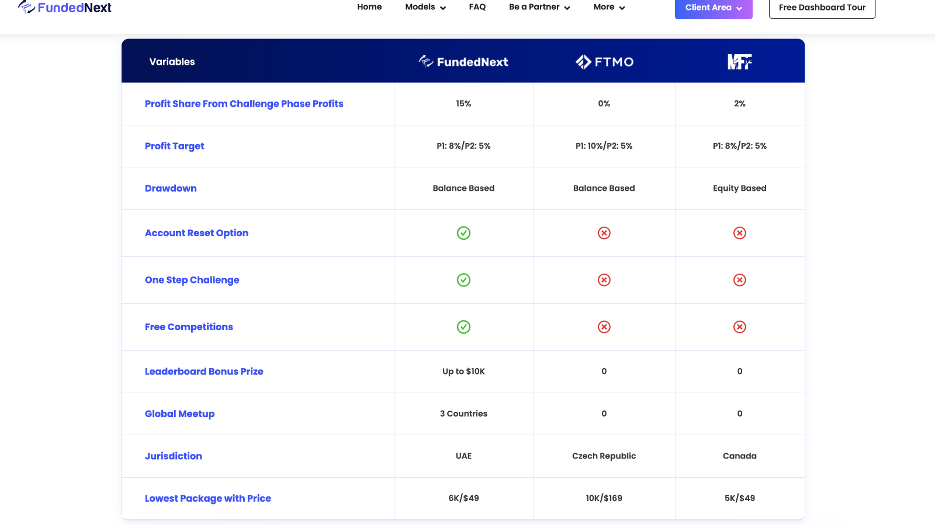This screenshot has height=525, width=935.
Task: Click the FTMO logo in the comparison header
Action: tap(604, 61)
